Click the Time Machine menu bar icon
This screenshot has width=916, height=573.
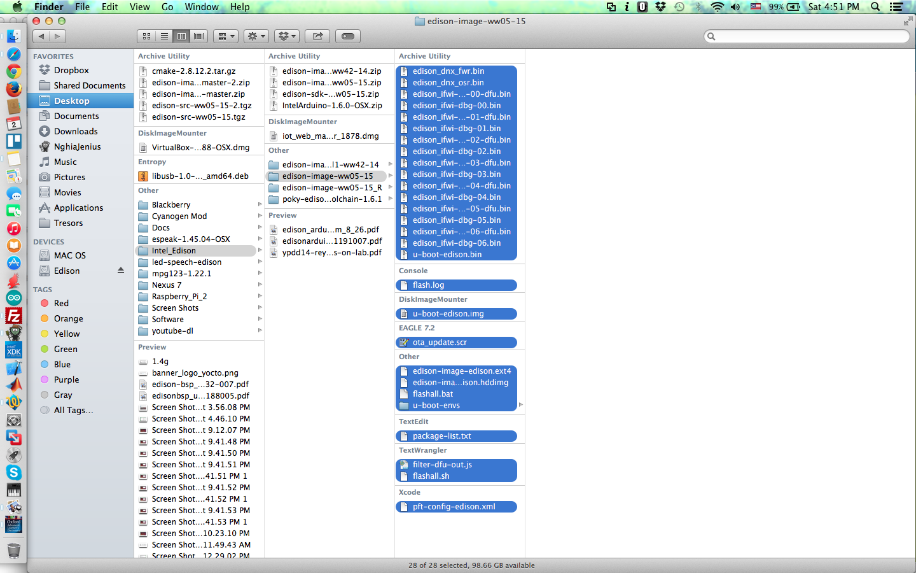(x=679, y=7)
